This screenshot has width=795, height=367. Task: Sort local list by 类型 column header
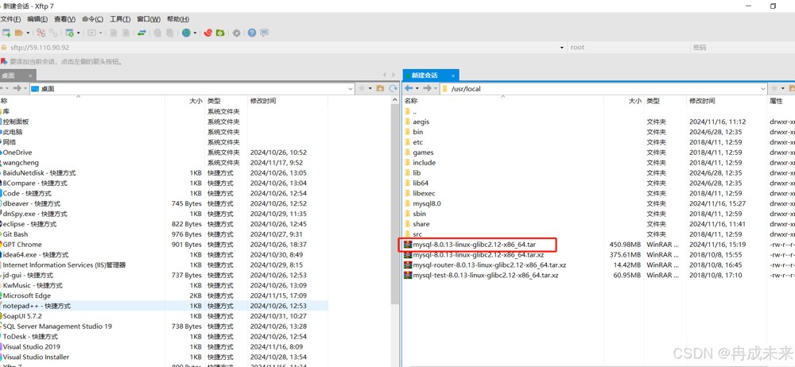[214, 101]
